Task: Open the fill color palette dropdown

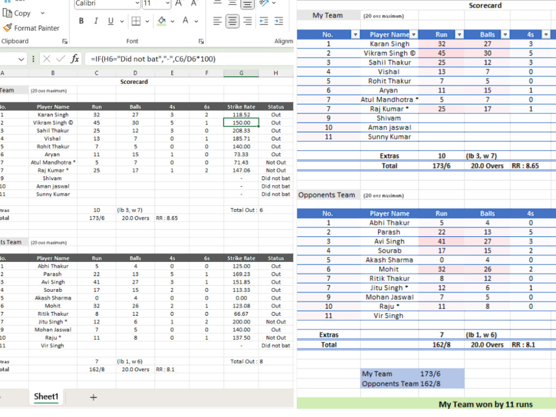Action: pos(172,21)
